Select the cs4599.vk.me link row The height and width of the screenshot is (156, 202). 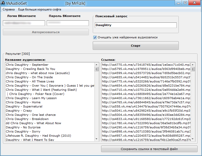146,73
